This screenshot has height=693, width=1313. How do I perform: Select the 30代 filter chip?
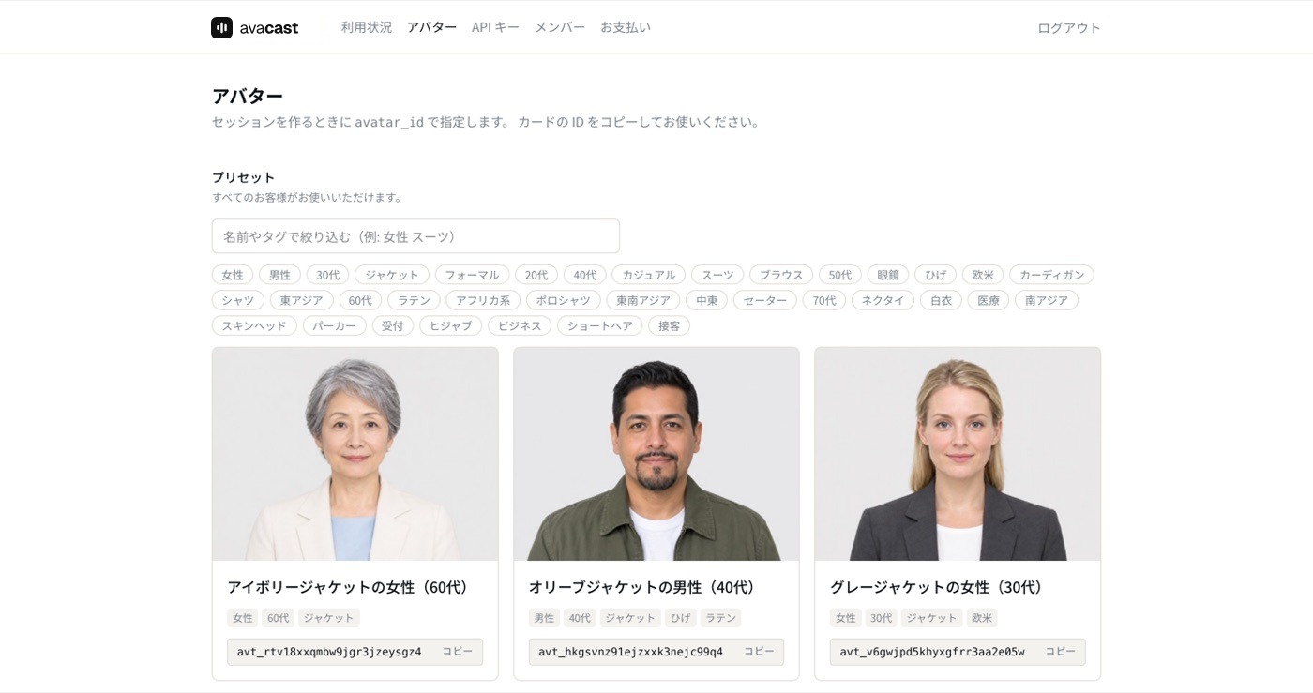328,275
